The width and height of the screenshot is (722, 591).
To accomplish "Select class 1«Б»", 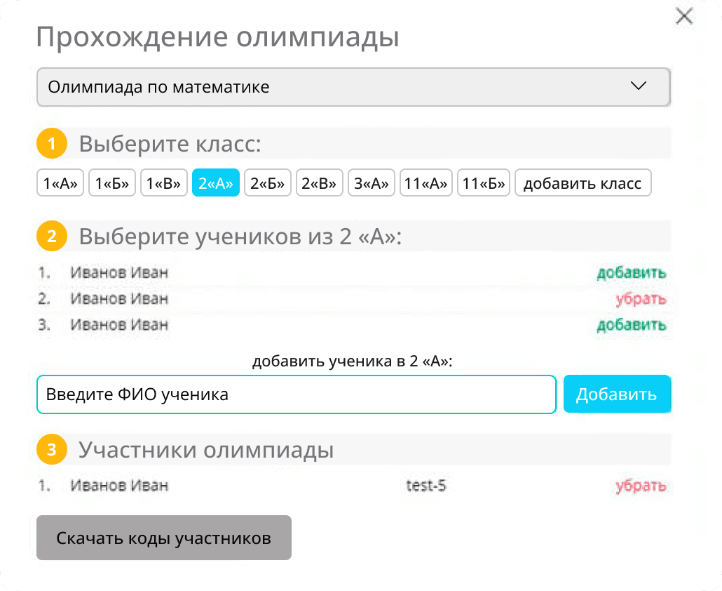I will [x=112, y=183].
